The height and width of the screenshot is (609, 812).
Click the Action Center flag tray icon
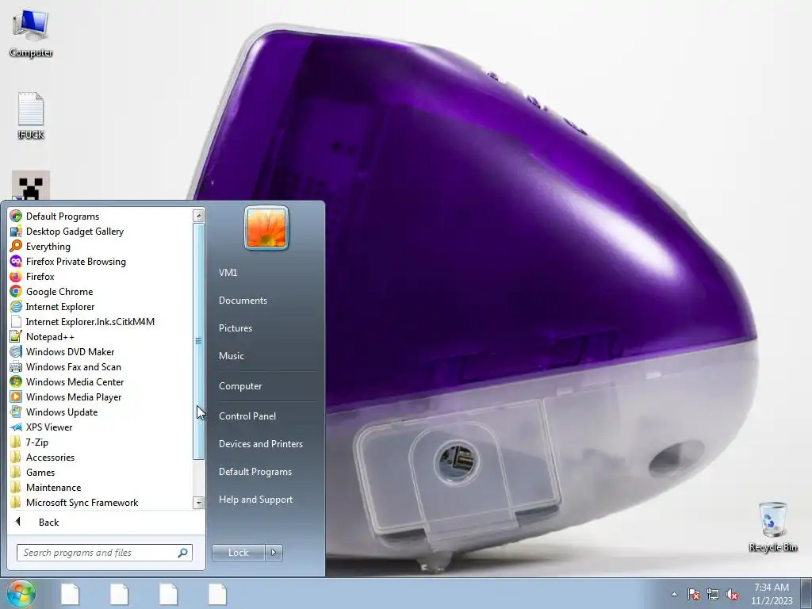pyautogui.click(x=693, y=594)
